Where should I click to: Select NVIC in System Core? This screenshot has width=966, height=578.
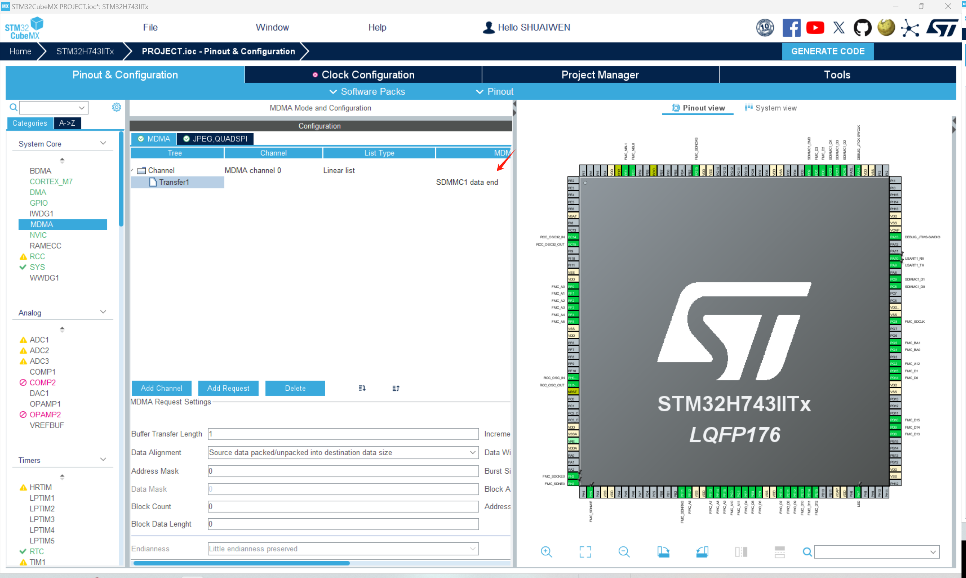[38, 235]
